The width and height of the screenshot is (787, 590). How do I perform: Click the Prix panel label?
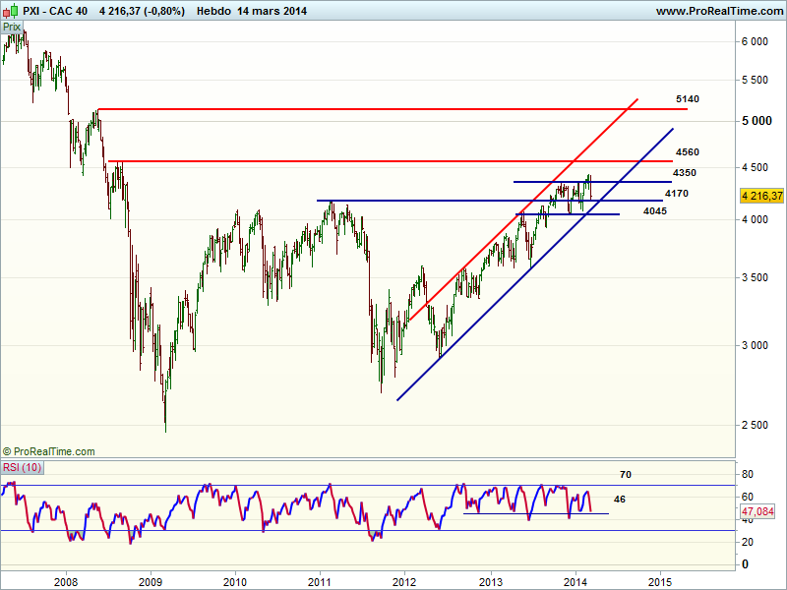(x=12, y=28)
